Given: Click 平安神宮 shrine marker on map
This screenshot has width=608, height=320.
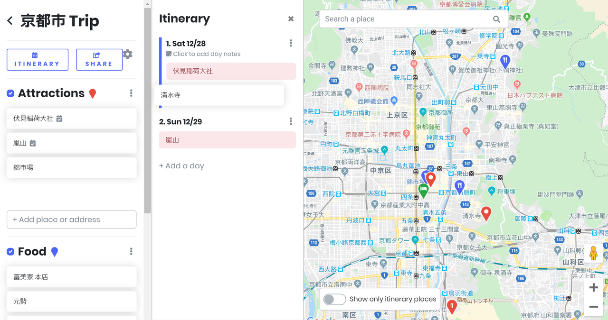Looking at the screenshot, I should click(480, 144).
